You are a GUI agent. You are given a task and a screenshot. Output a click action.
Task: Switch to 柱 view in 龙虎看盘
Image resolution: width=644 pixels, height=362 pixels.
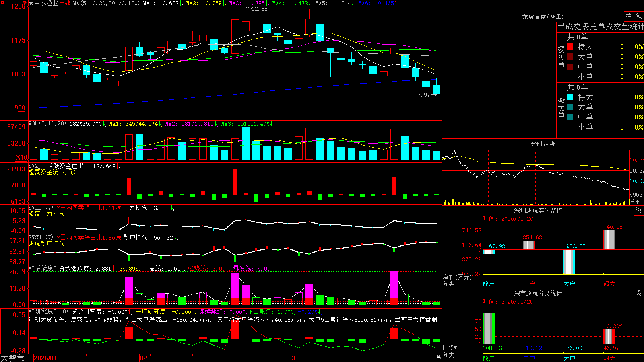629,16
